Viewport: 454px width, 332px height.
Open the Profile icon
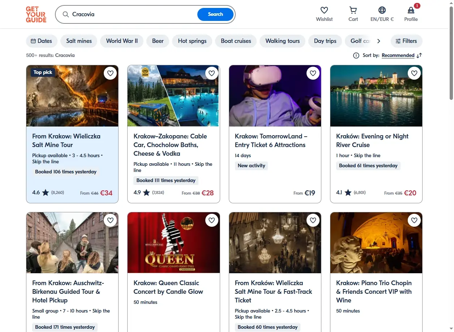tap(411, 10)
